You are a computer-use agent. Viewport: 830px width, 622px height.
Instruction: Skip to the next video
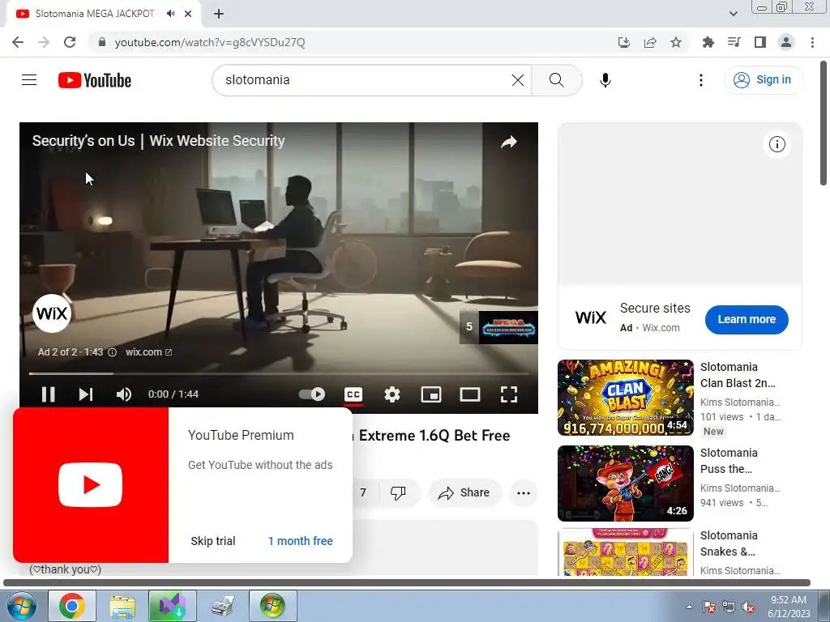click(x=86, y=394)
